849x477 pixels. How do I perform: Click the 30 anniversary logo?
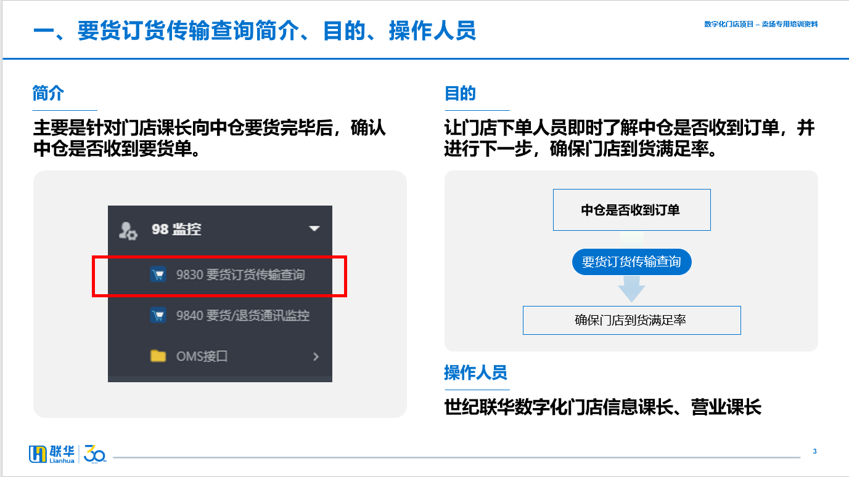95,453
